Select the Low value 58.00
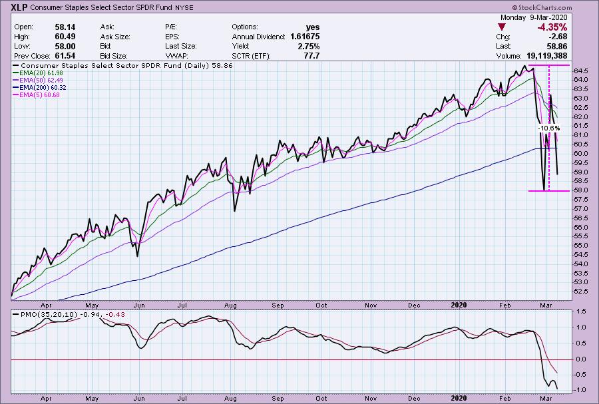 (65, 46)
